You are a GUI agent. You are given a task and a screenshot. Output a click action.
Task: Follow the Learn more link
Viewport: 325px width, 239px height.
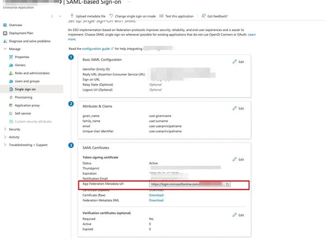click(252, 34)
